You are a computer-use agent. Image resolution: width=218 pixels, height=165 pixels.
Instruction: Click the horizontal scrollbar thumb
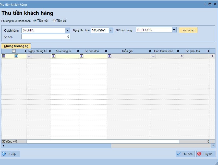click(58, 146)
